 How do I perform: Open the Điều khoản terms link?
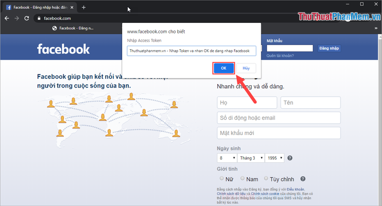(296, 190)
